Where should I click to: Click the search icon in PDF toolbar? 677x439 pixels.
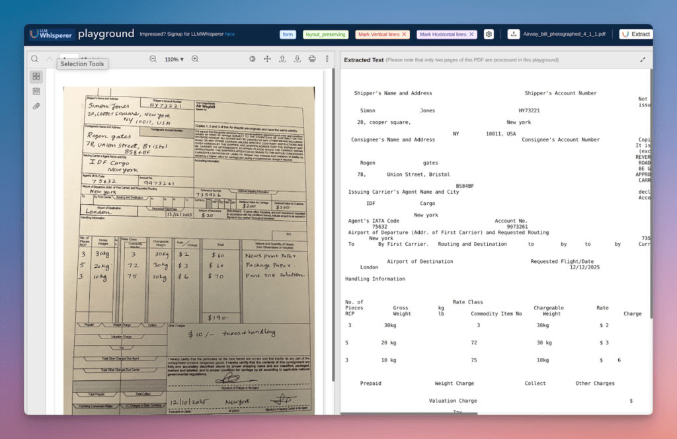tap(34, 59)
